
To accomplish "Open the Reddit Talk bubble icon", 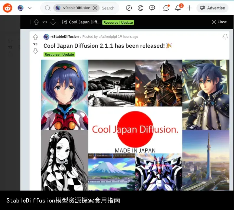I will click(152, 8).
